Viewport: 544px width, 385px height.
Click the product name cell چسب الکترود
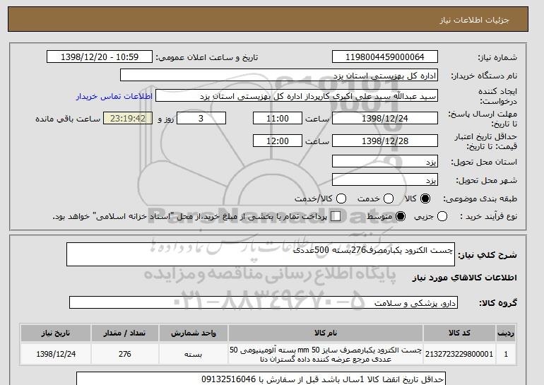click(x=326, y=354)
